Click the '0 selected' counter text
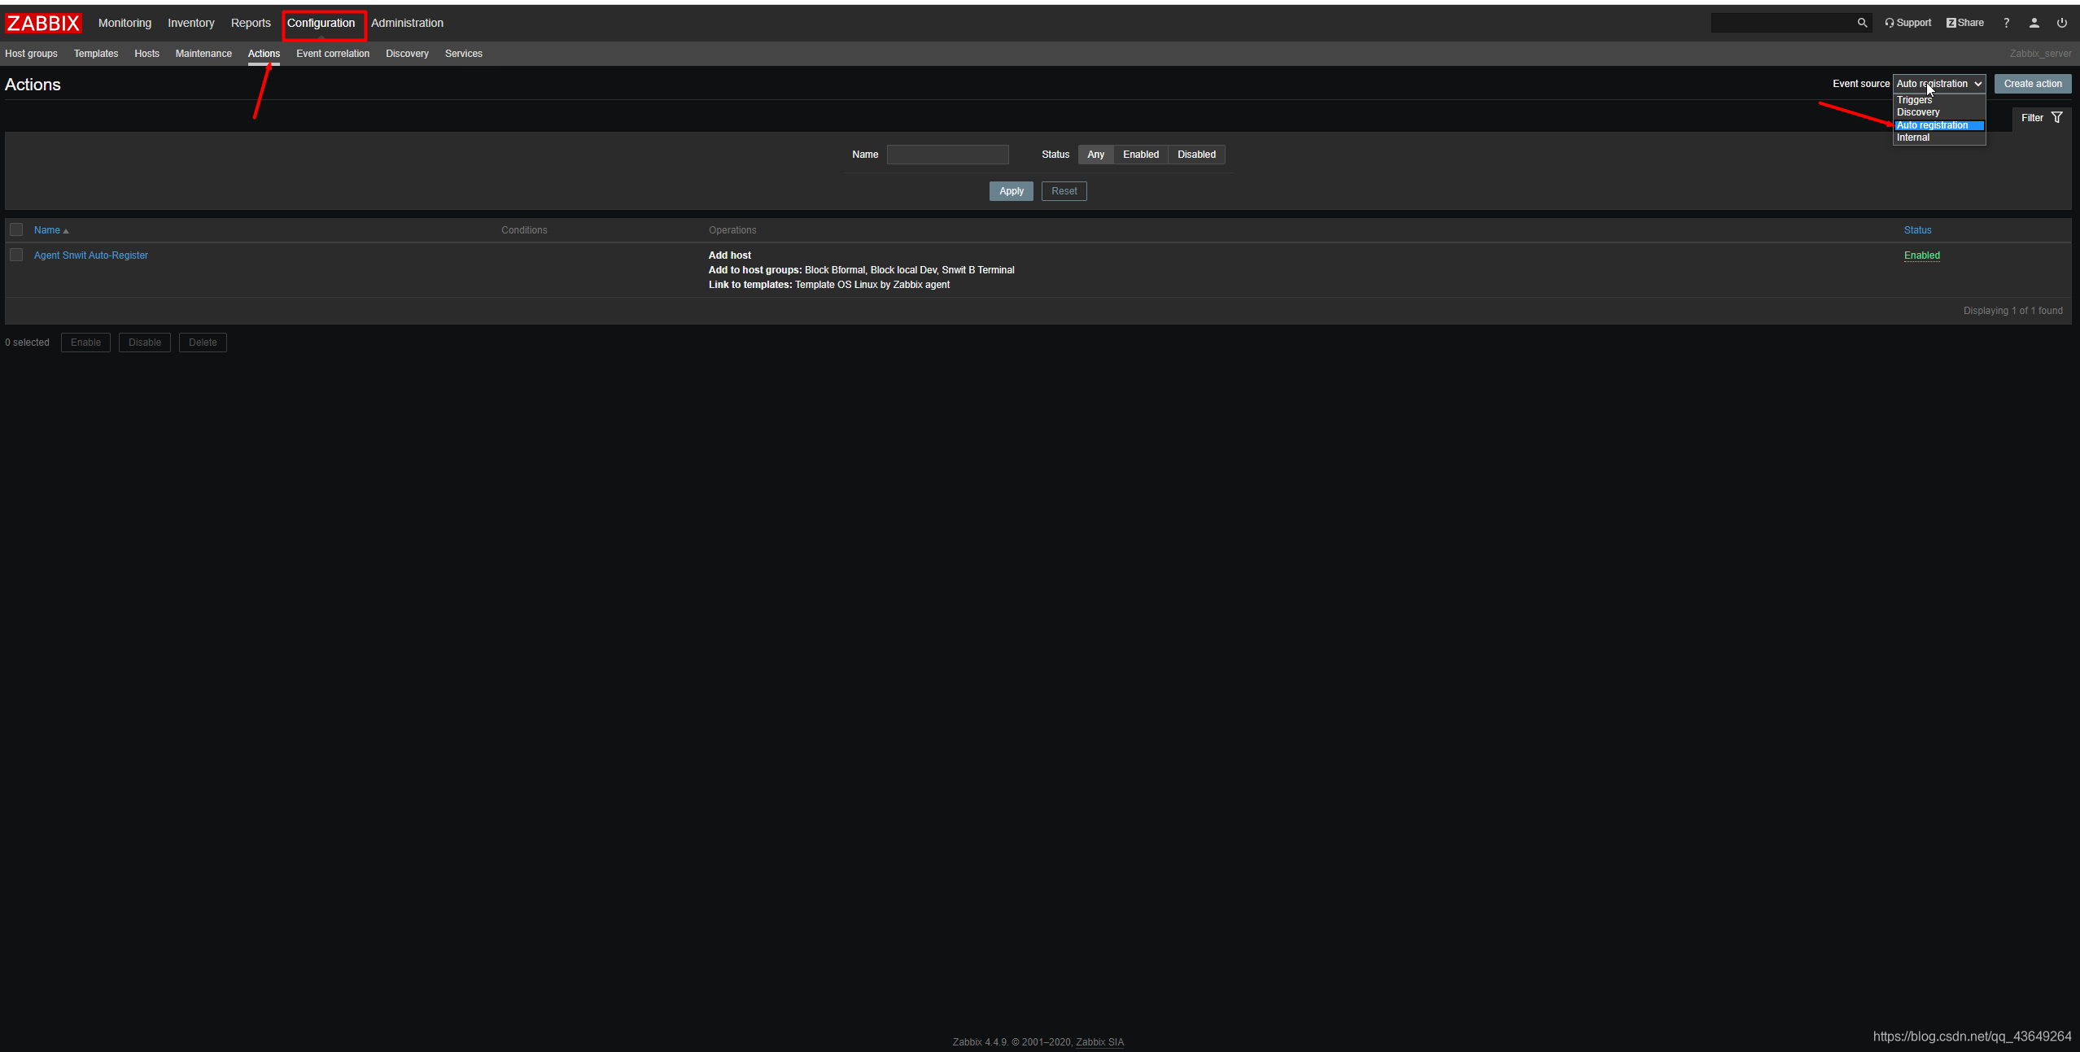Screen dimensions: 2080x1052 27,343
